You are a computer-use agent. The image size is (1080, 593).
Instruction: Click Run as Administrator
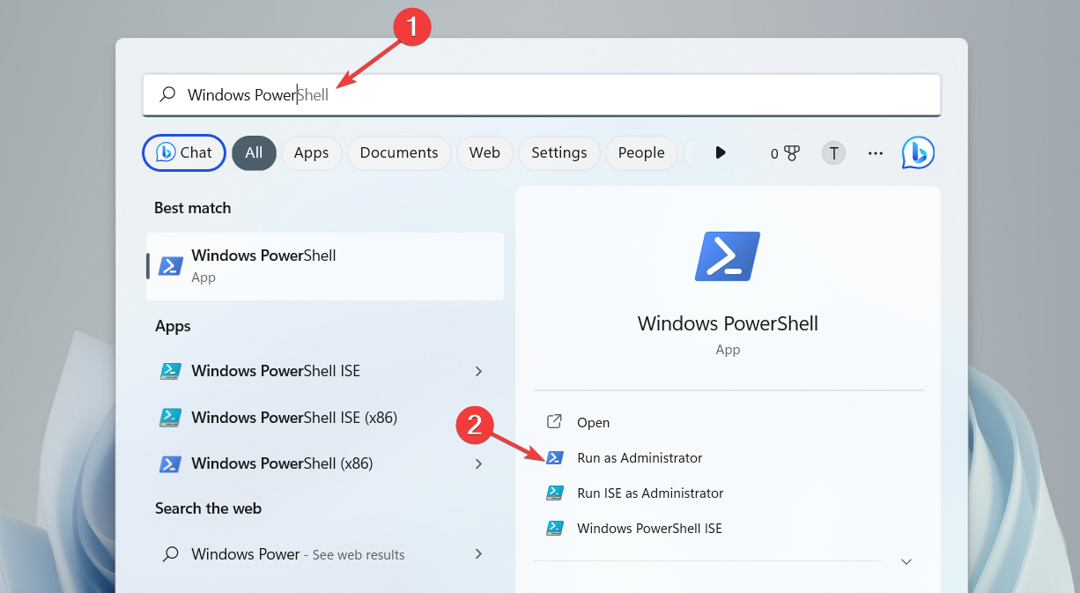point(638,457)
